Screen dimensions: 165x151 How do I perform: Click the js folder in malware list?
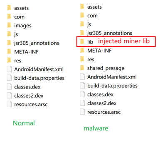click(86, 24)
